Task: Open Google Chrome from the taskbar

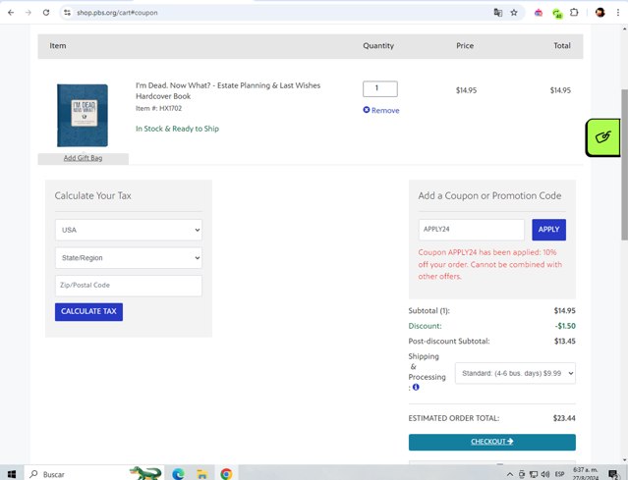Action: (226, 474)
